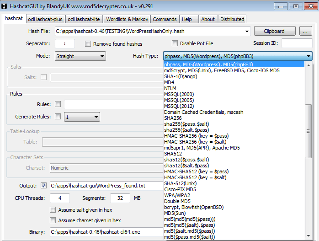
Task: Select Double MD5 hash type
Action: tap(234, 201)
